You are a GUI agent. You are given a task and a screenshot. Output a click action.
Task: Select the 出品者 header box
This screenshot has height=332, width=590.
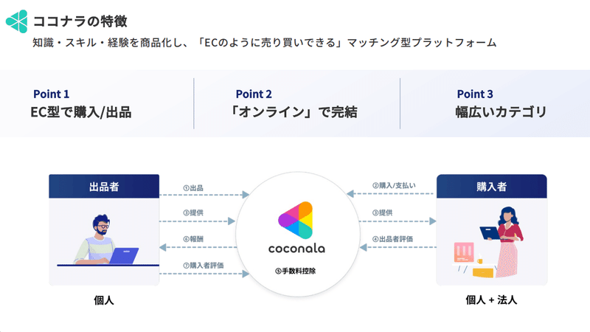[104, 187]
